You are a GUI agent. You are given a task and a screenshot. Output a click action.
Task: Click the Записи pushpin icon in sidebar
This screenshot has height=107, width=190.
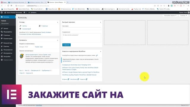[x=2, y=29]
